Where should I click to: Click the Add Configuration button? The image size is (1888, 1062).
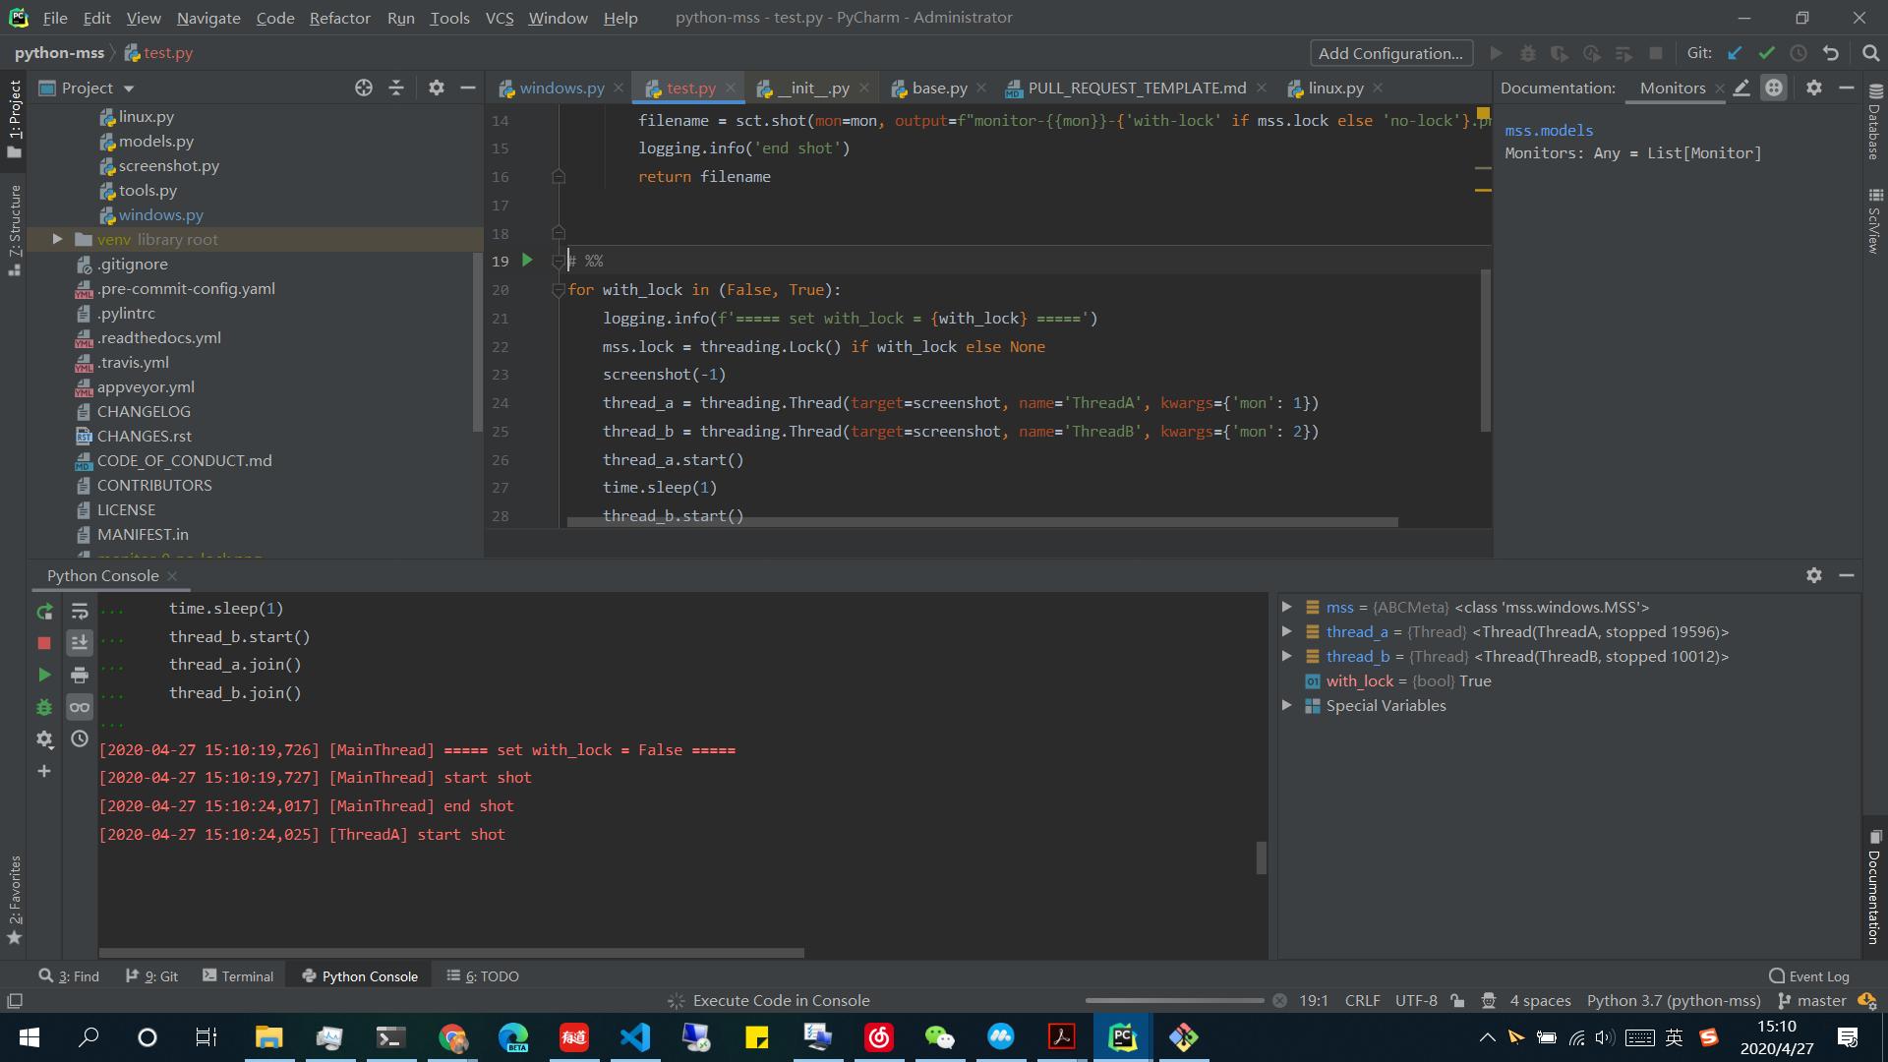pos(1390,53)
